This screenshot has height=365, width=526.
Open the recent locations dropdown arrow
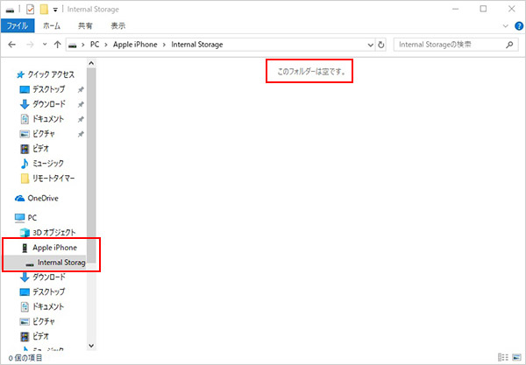[x=45, y=44]
